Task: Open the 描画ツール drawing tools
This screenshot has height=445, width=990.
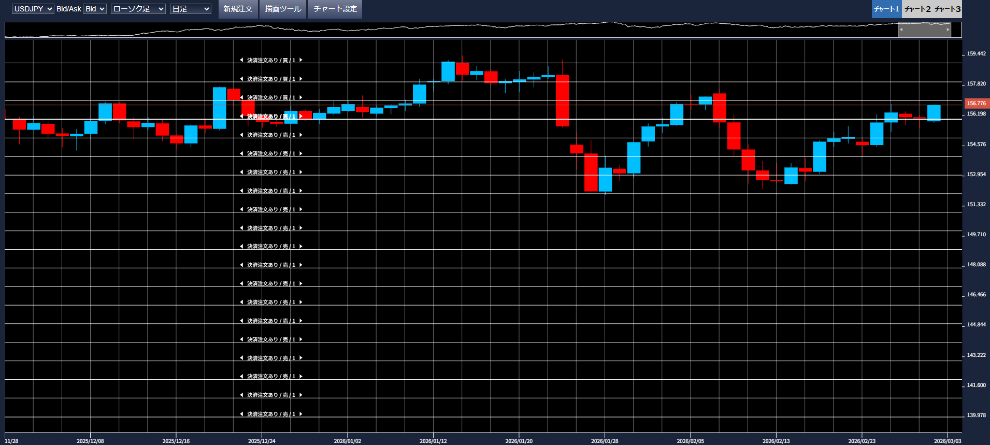Action: pos(283,9)
